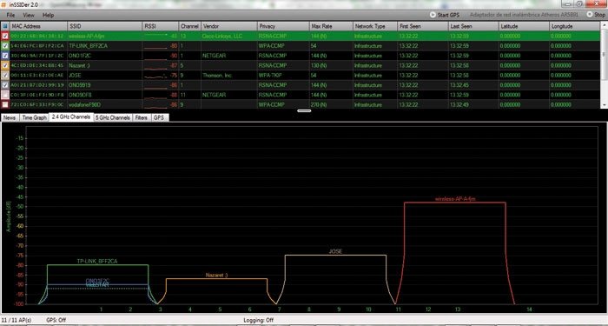The width and height of the screenshot is (608, 326).
Task: Click the splitter handle between table and graph
Action: [x=304, y=111]
